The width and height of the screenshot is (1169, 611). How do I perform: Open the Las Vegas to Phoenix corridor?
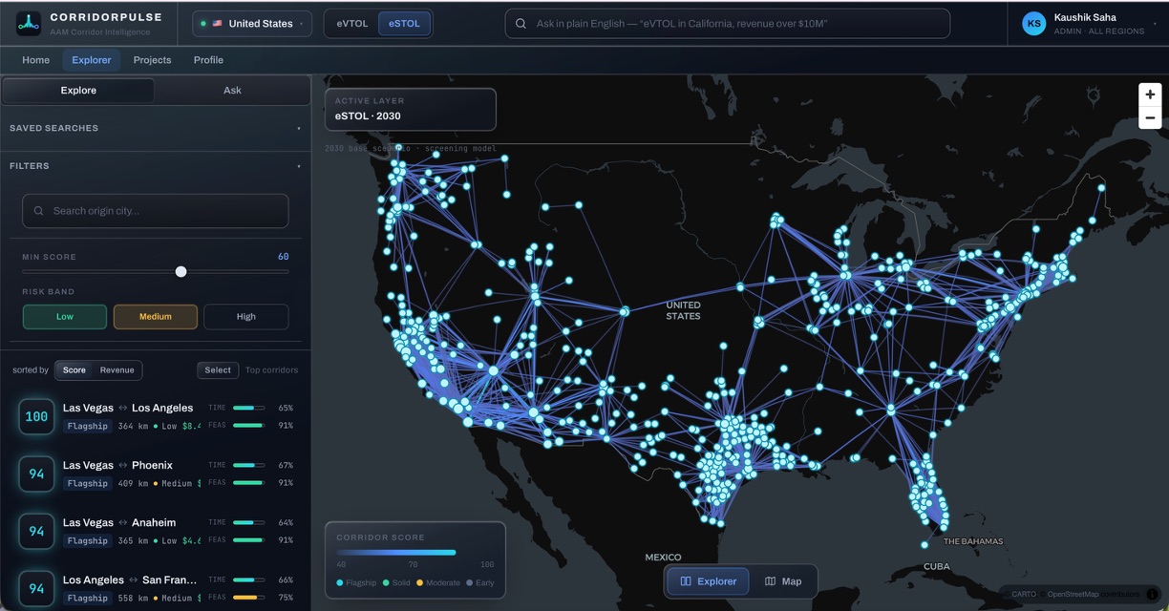click(x=155, y=474)
